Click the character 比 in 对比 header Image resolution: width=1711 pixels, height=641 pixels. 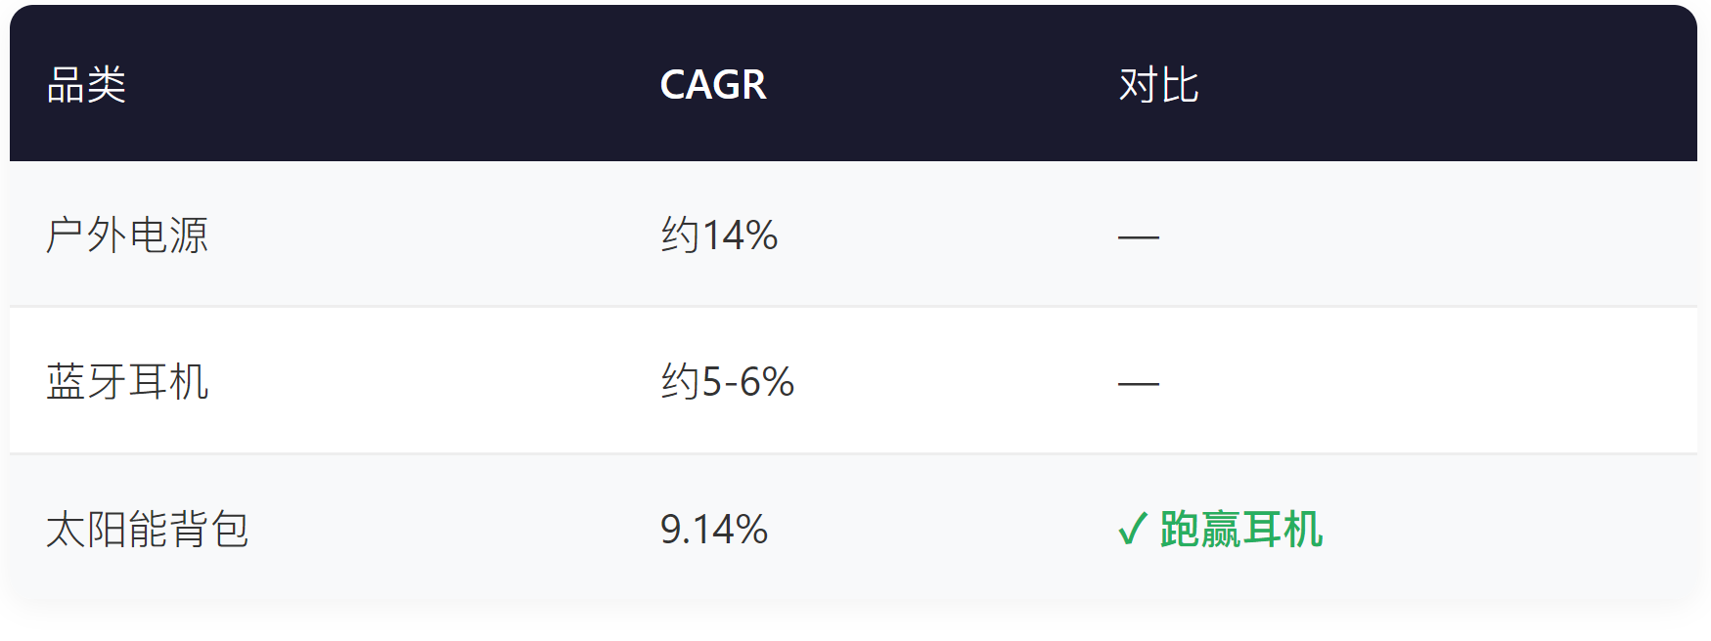[1180, 85]
